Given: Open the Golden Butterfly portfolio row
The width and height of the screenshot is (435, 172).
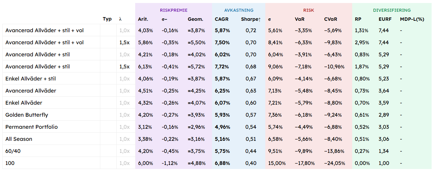Looking at the screenshot, I should (x=27, y=115).
